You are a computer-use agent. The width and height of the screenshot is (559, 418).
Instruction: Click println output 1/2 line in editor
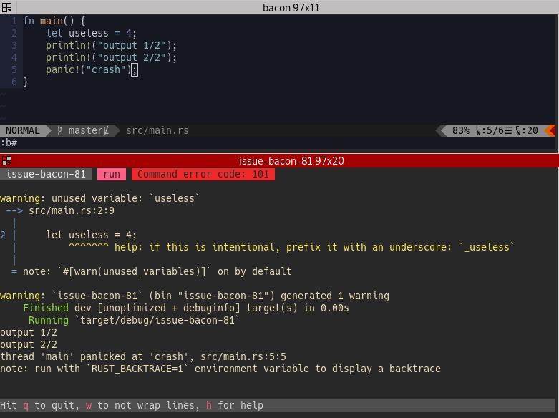click(x=111, y=45)
